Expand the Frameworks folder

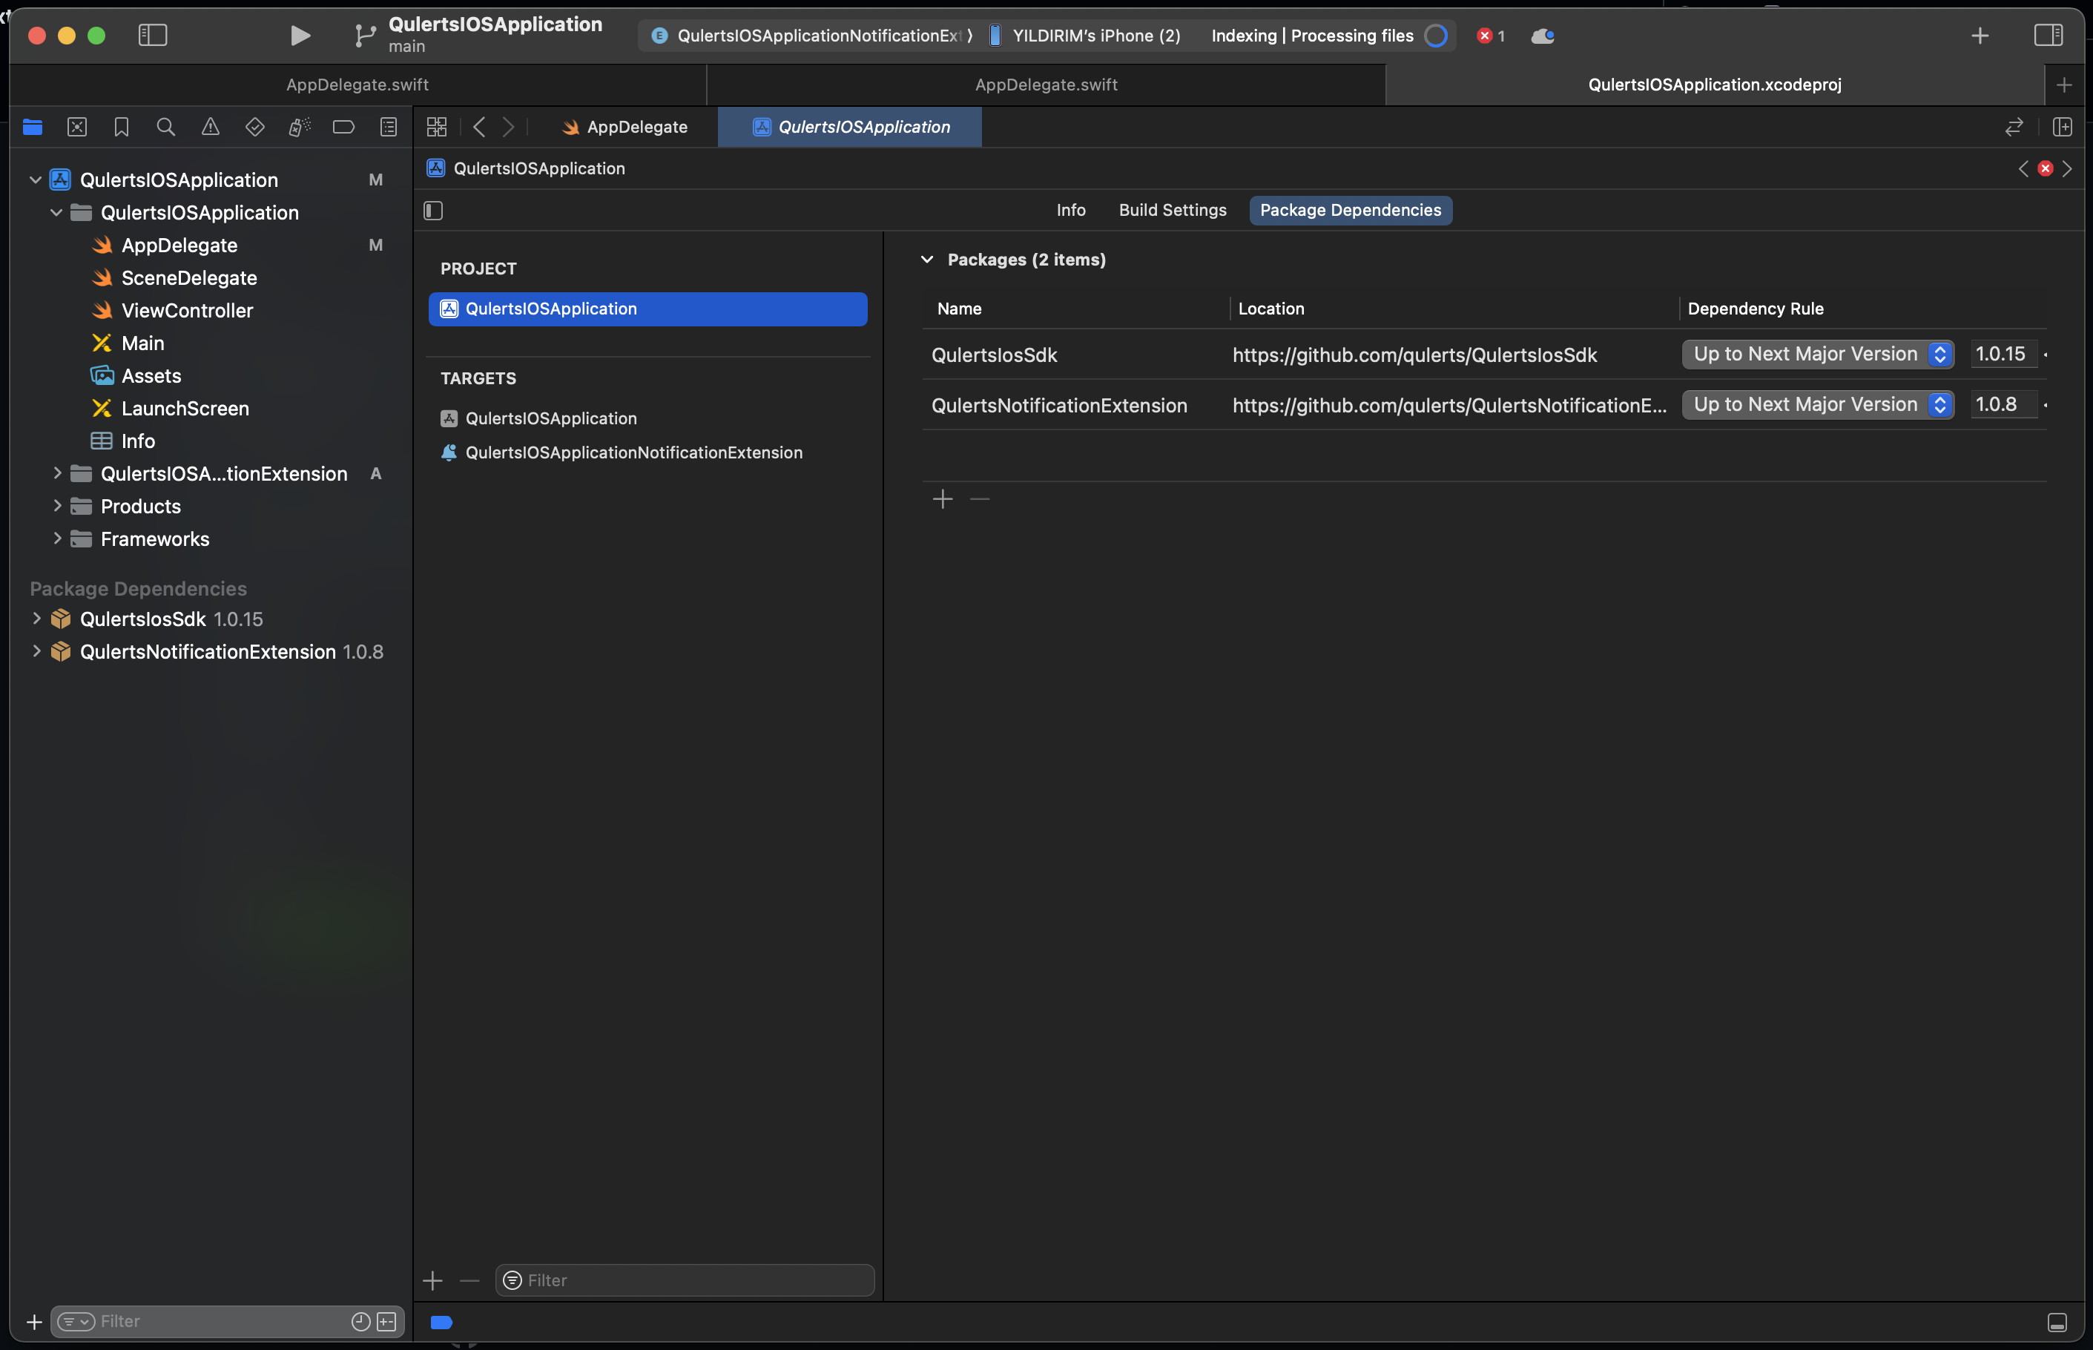pos(57,539)
